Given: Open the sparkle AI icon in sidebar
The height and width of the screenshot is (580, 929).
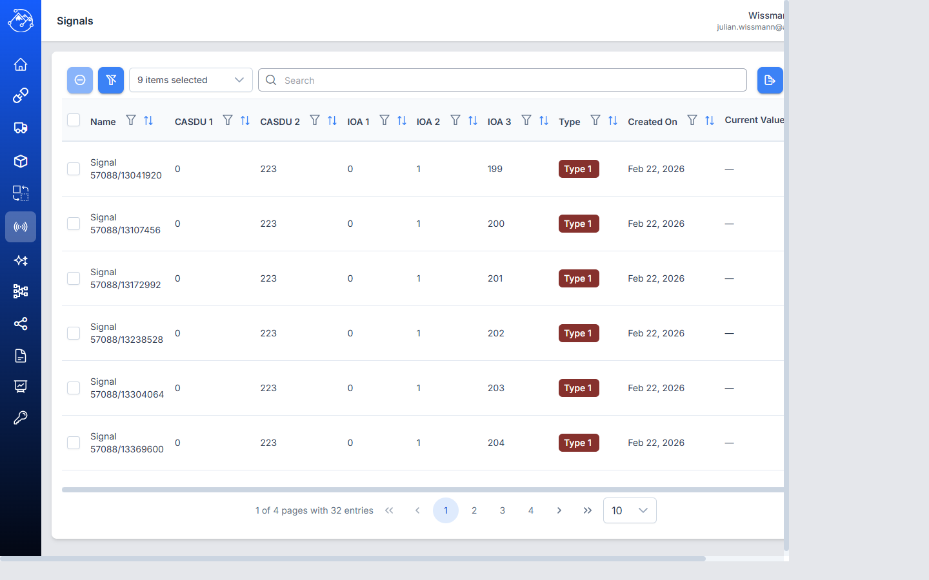Looking at the screenshot, I should click(x=21, y=260).
